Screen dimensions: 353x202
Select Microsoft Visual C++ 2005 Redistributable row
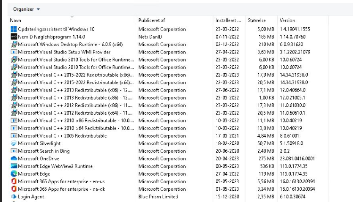(x=62, y=136)
